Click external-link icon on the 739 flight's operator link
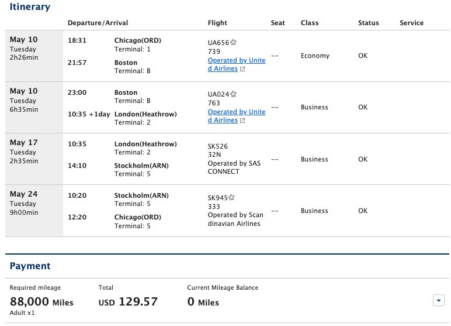 pos(243,69)
